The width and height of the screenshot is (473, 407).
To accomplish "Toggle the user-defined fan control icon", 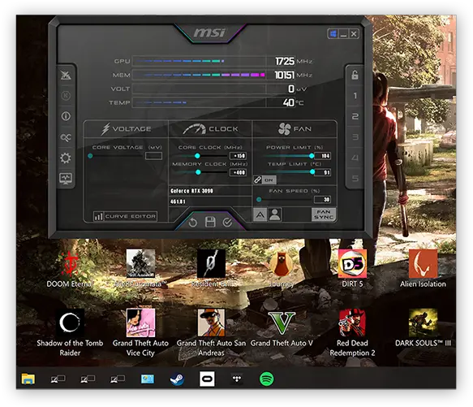I will pyautogui.click(x=274, y=214).
